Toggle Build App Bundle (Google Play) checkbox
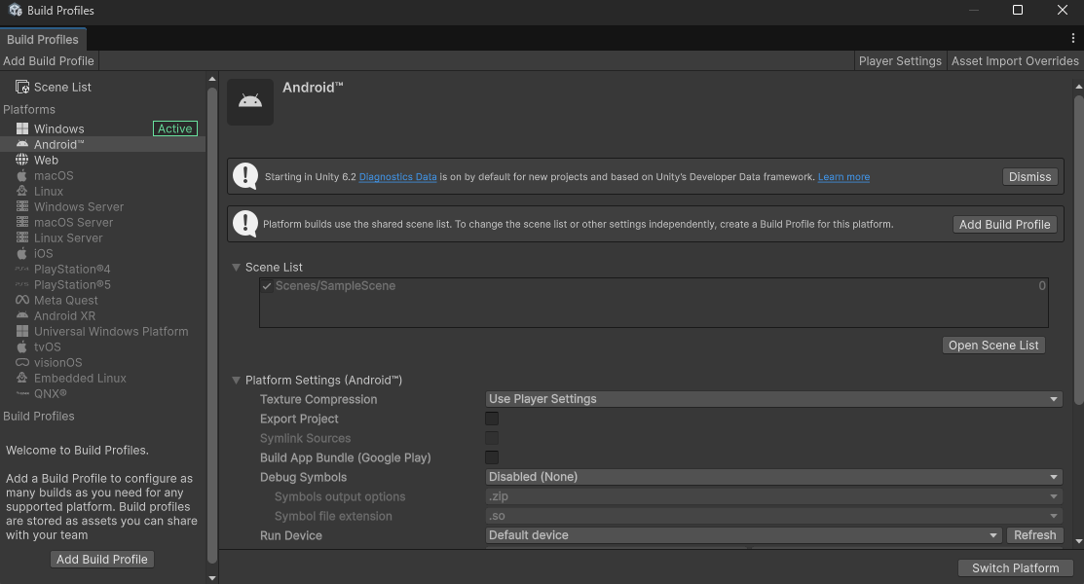 (492, 457)
